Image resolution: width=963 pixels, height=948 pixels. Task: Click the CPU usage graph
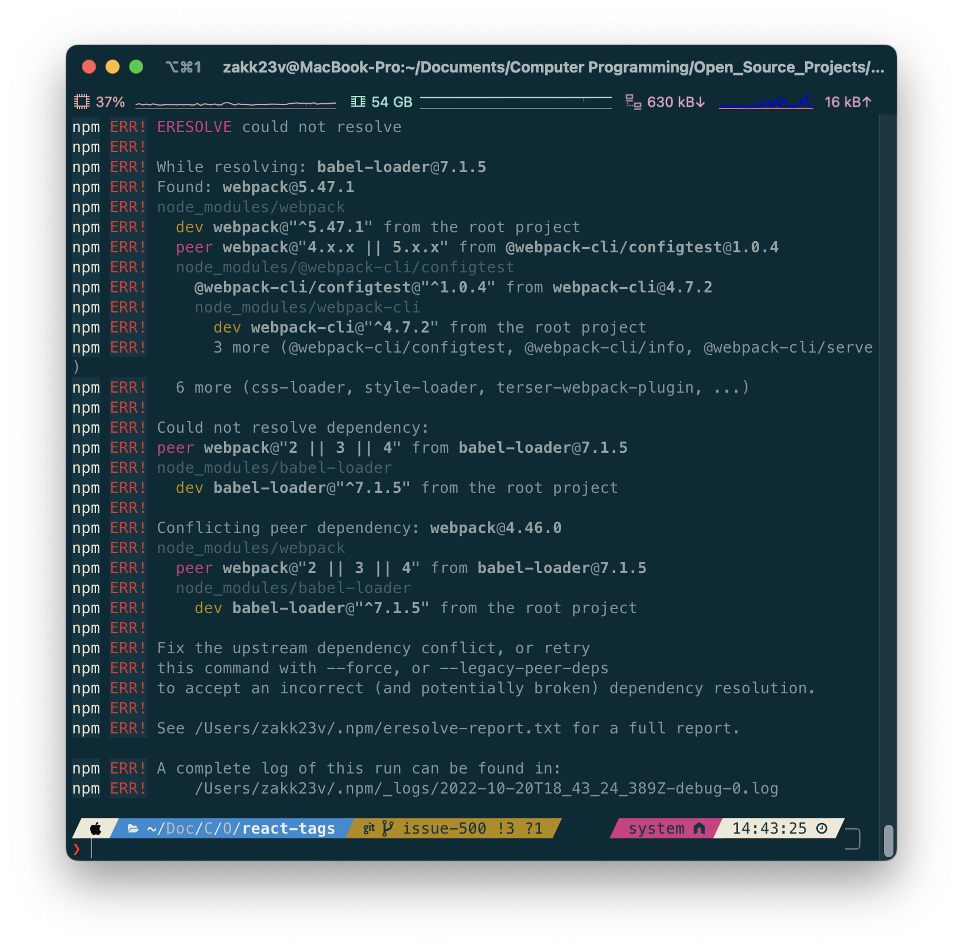tap(236, 103)
